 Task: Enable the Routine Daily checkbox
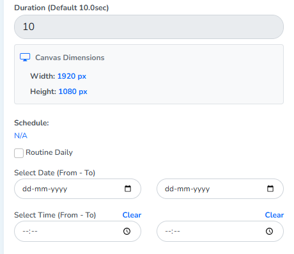[19, 153]
